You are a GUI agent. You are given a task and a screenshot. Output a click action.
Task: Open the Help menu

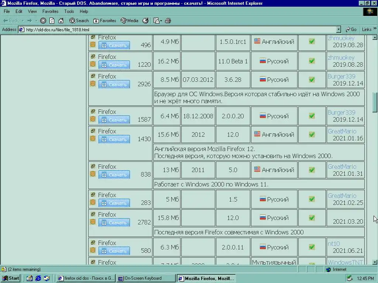point(84,11)
